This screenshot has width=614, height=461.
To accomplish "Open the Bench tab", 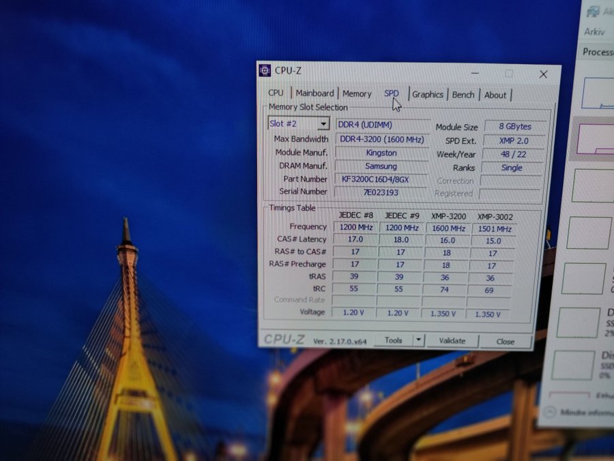I will (x=463, y=95).
